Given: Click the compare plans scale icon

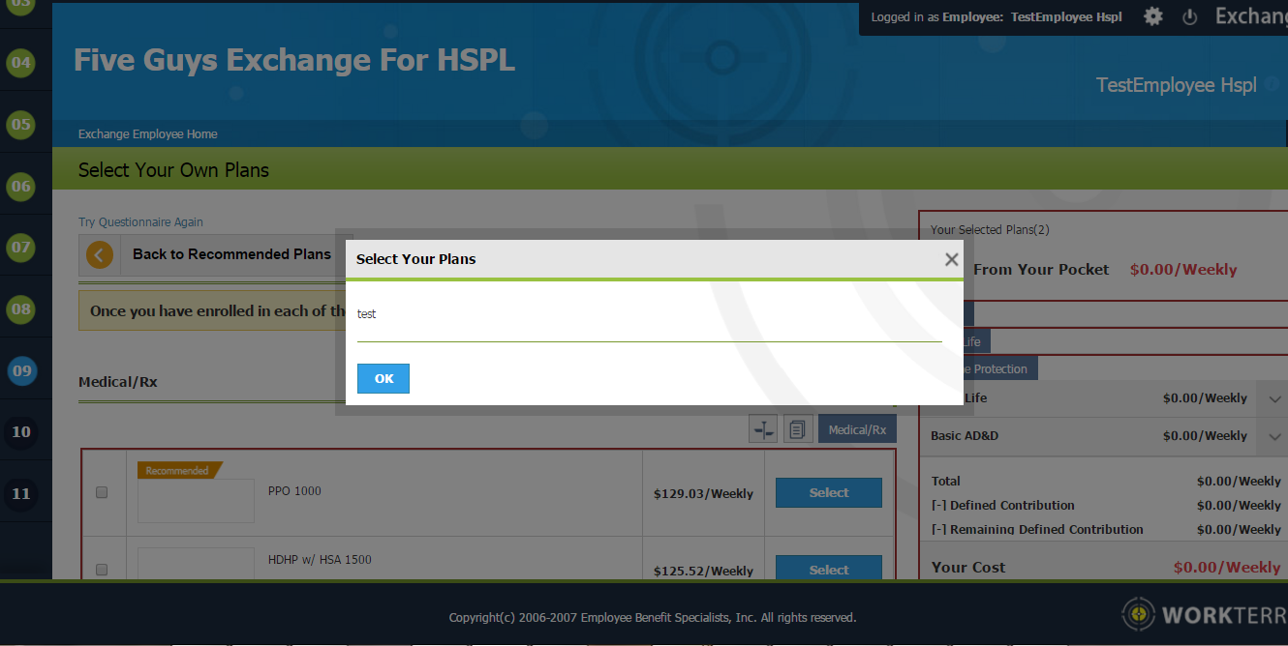Looking at the screenshot, I should (x=763, y=429).
